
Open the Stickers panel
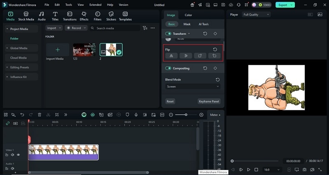pos(111,16)
